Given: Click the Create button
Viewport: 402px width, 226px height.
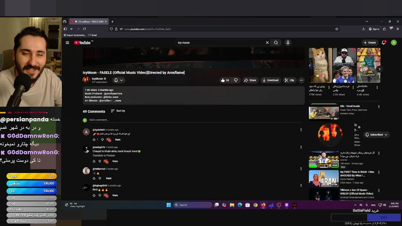Looking at the screenshot, I should coord(369,43).
